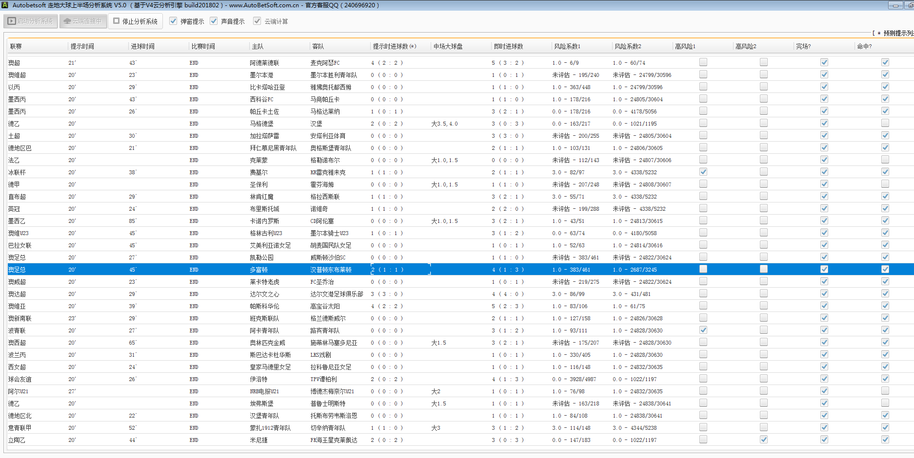Viewport: 914px width, 458px height.
Task: Toggle 完场? checkbox in 阿德莱德联 row
Action: click(824, 62)
